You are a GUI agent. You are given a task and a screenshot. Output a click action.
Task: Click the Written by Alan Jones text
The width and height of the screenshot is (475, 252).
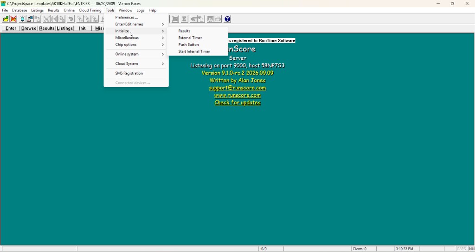237,81
